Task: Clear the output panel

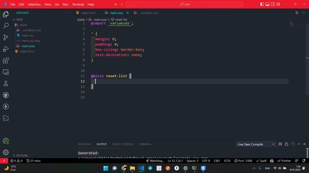Action: point(280,144)
